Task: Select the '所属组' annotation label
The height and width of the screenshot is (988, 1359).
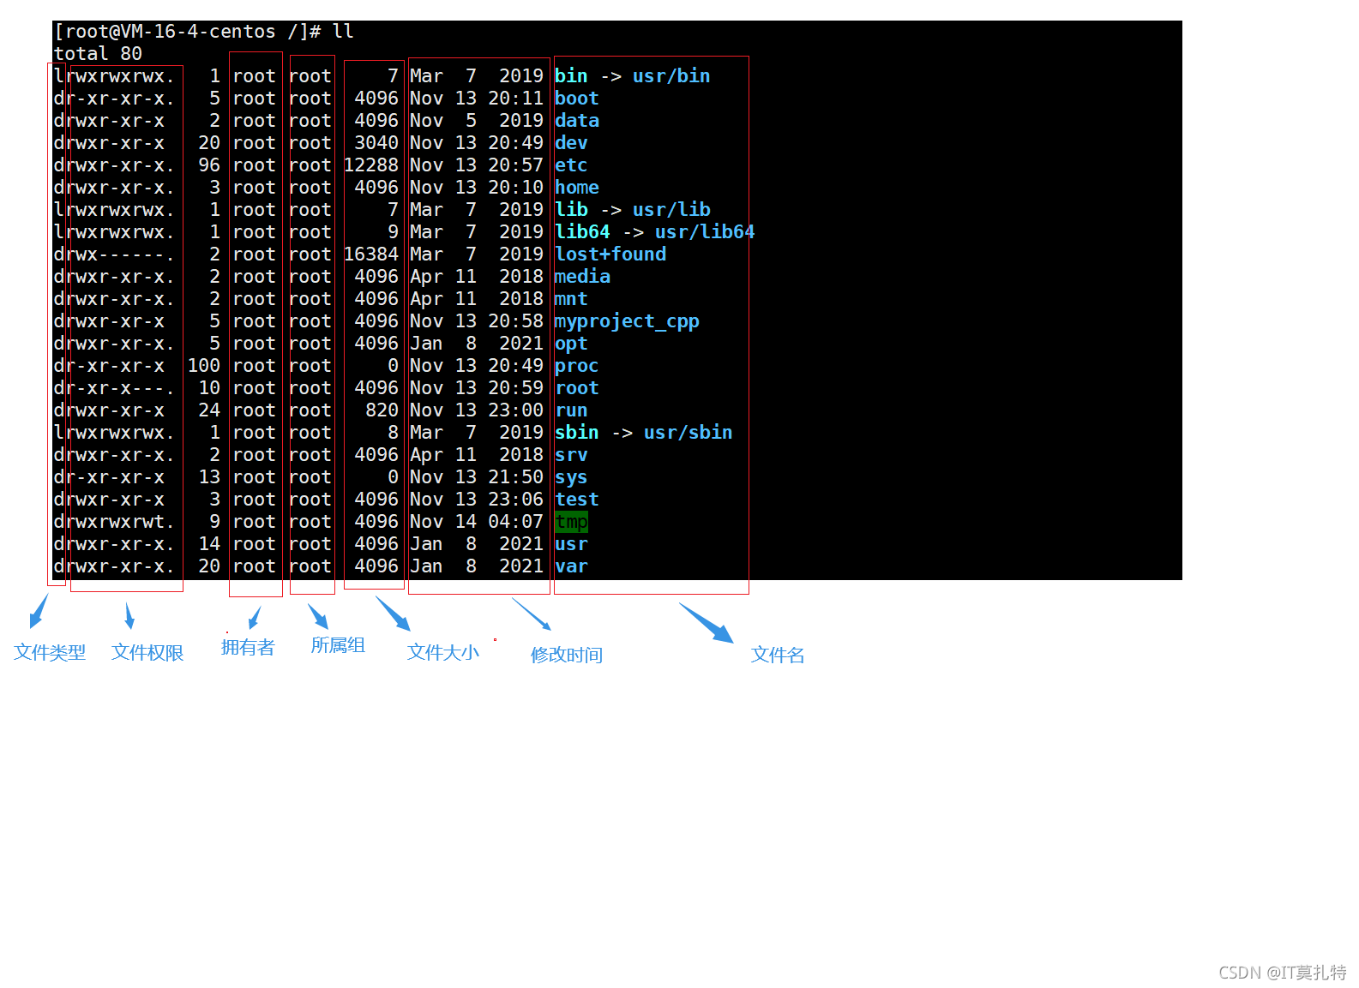Action: click(338, 645)
